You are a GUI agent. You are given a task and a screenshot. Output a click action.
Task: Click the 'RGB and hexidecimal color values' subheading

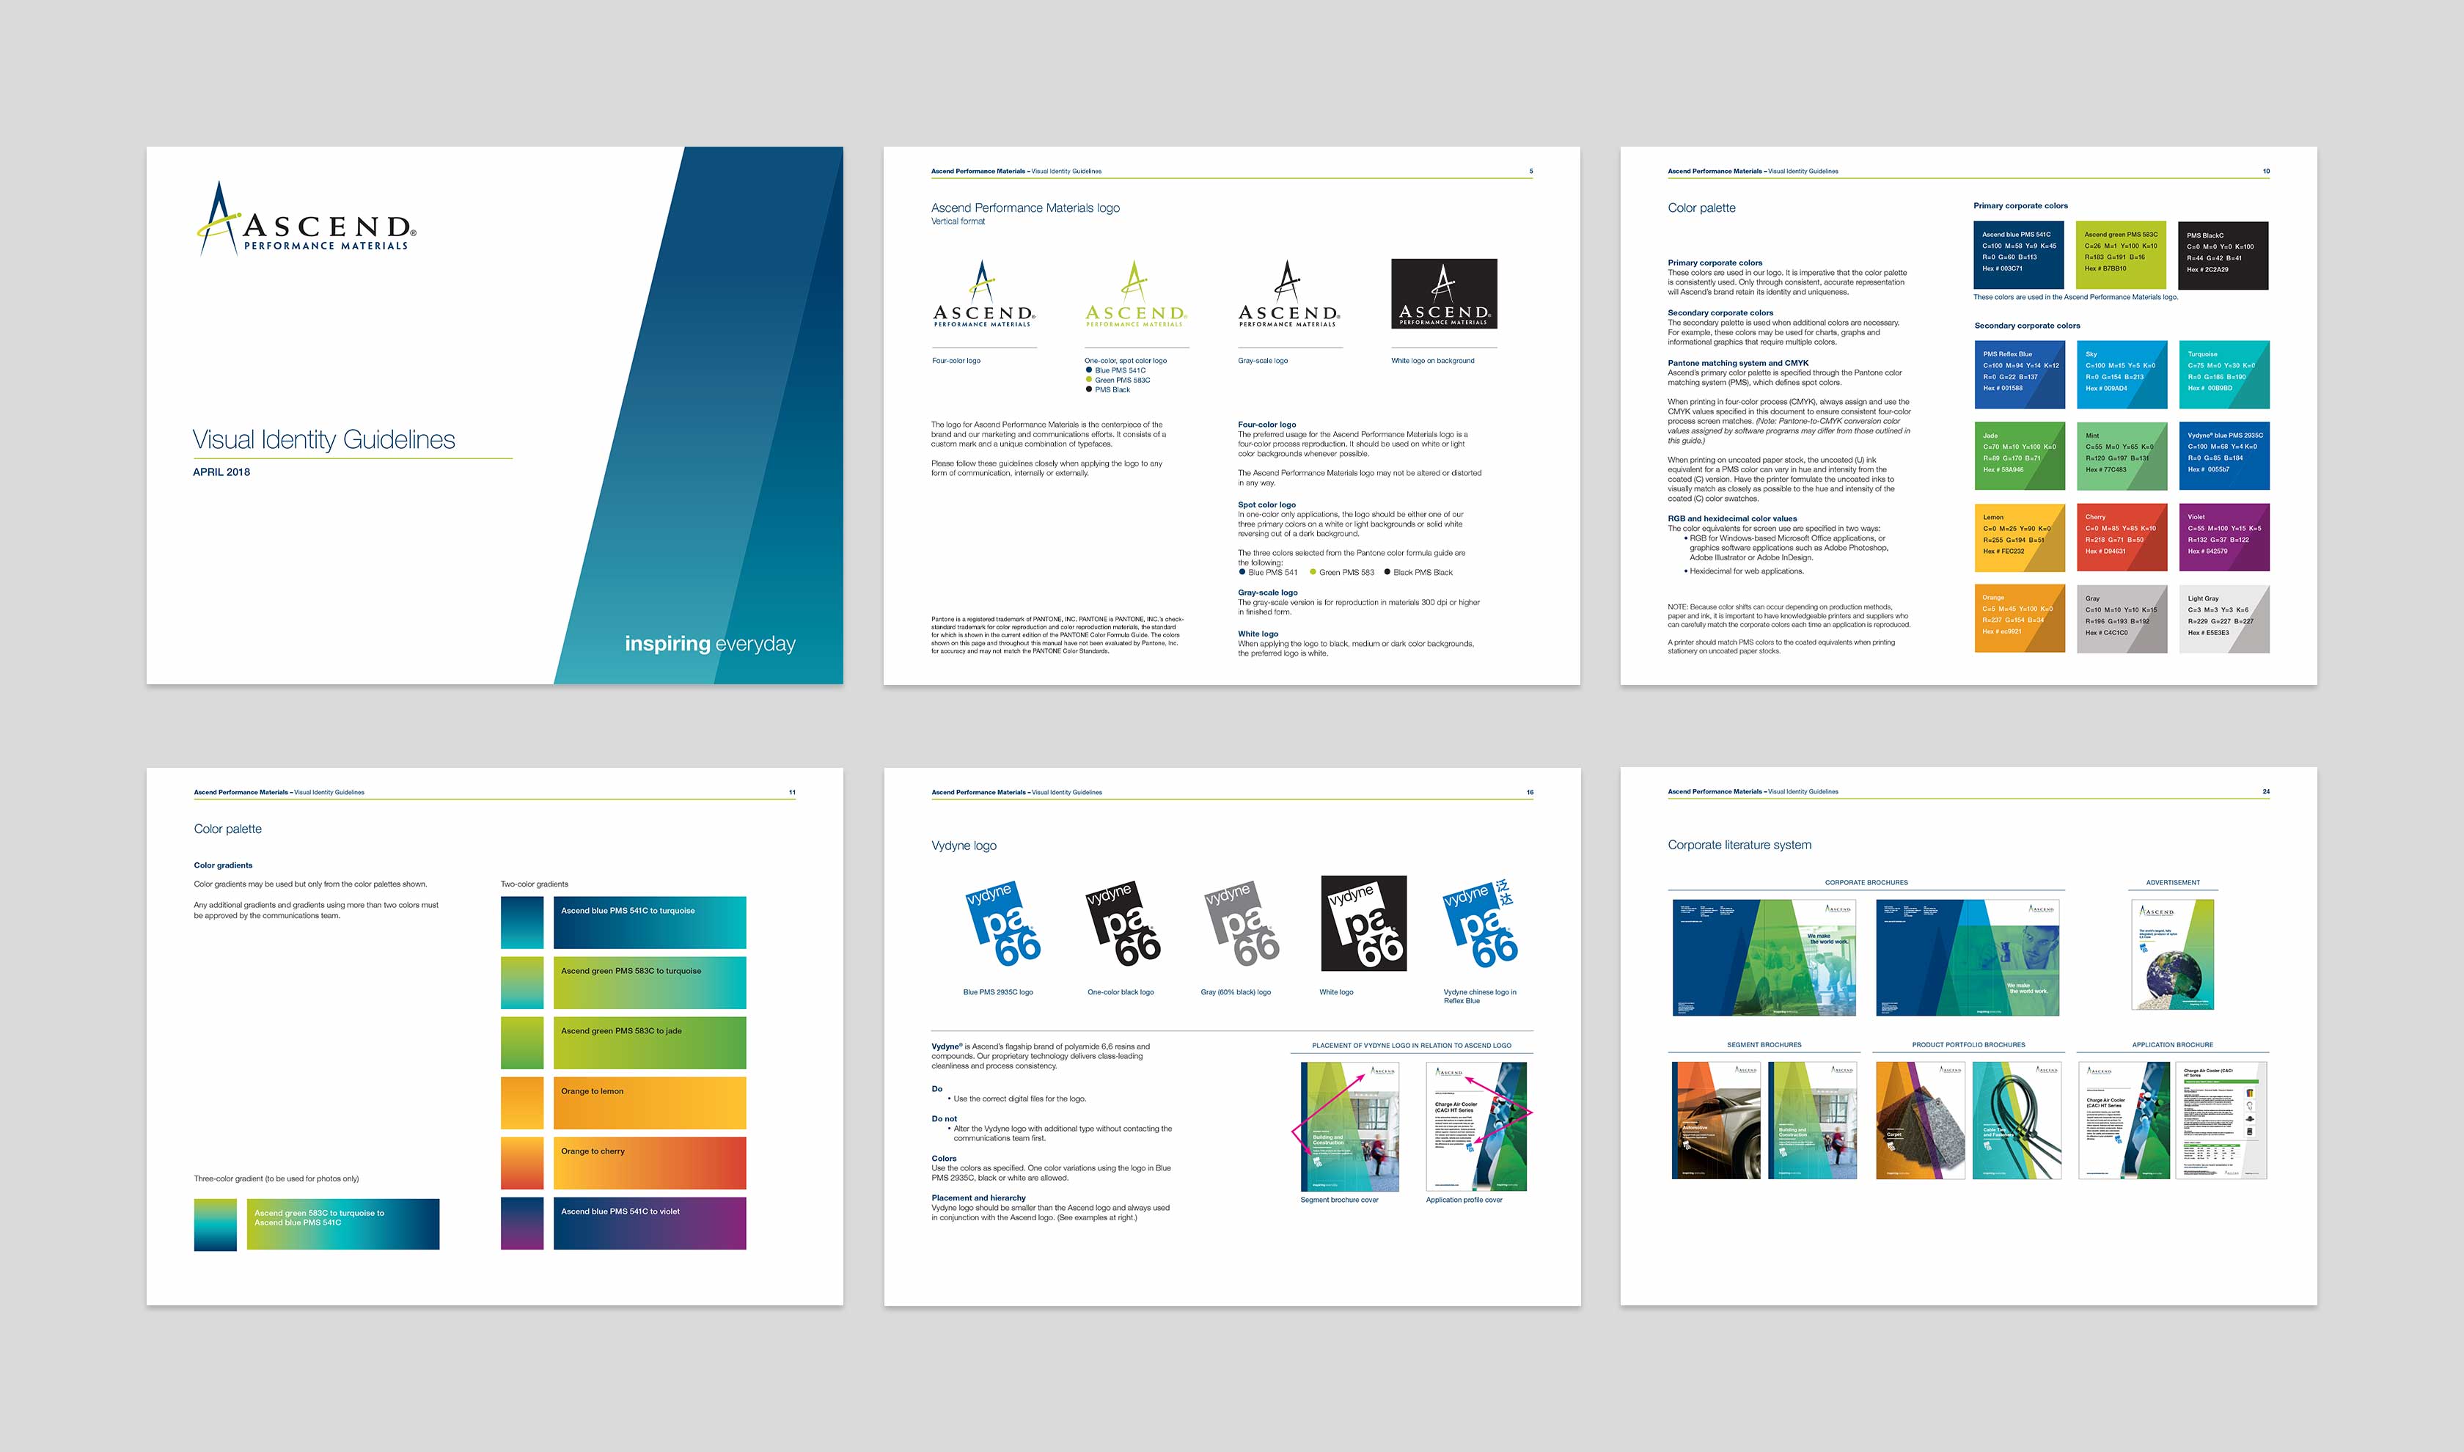click(1732, 518)
